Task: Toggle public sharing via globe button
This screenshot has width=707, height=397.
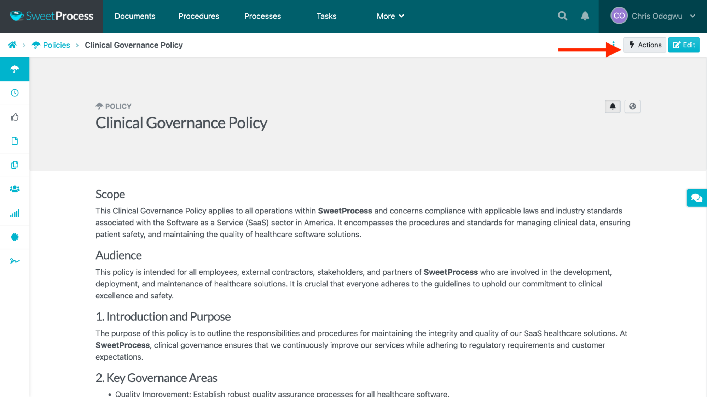Action: 632,106
